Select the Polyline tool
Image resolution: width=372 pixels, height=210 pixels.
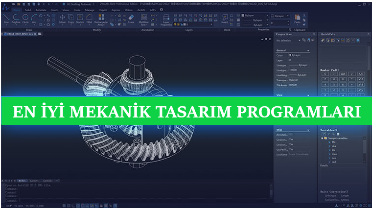pyautogui.click(x=16, y=18)
